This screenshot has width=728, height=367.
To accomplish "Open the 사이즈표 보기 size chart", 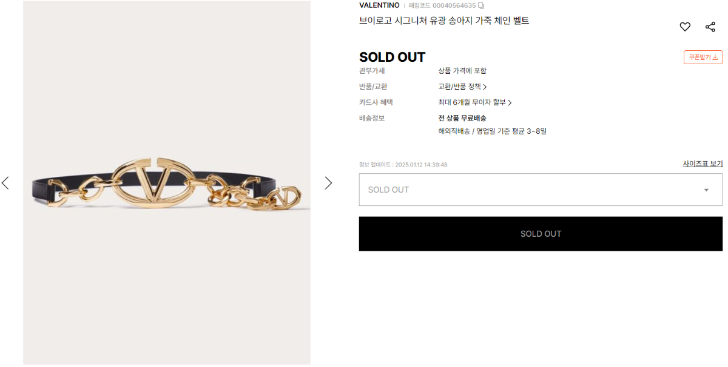I will click(703, 164).
